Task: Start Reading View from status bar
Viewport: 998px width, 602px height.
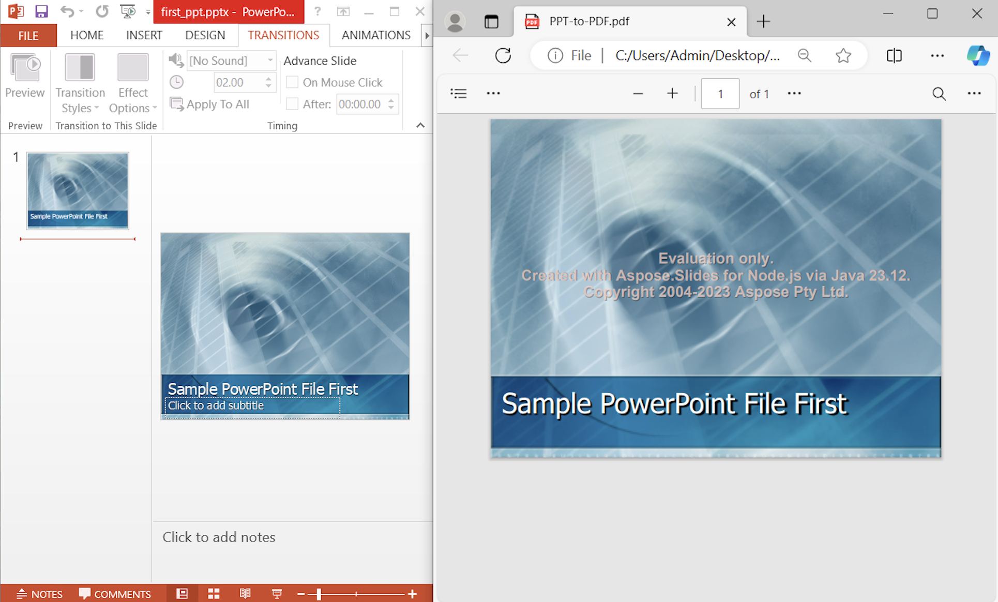Action: pos(245,593)
